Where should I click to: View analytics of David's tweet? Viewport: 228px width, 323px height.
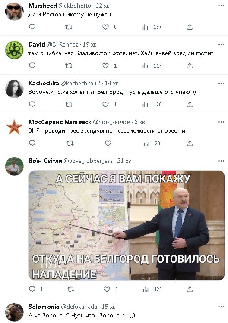point(152,66)
